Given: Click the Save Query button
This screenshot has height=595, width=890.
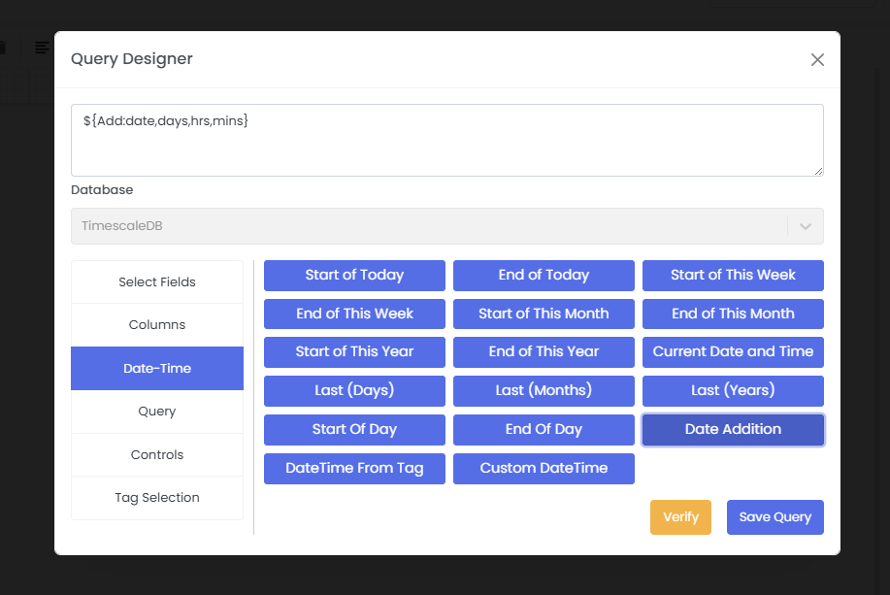Looking at the screenshot, I should tap(775, 517).
